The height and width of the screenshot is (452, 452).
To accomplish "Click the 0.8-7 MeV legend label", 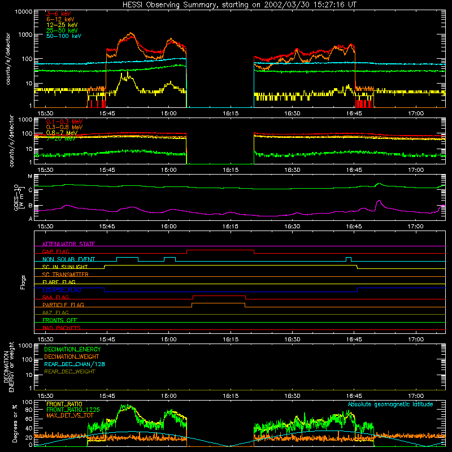I will click(62, 133).
